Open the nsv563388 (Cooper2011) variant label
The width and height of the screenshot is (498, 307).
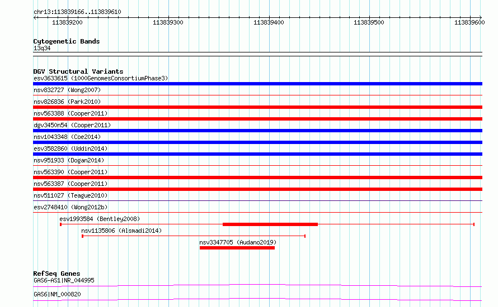pyautogui.click(x=71, y=113)
